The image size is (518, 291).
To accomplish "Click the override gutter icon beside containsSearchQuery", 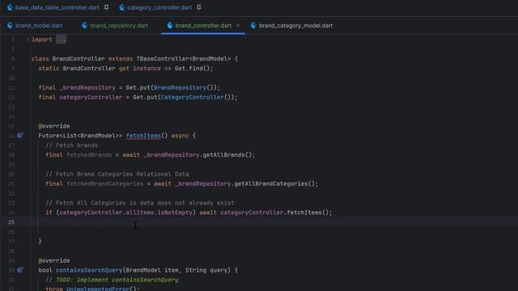I will pos(20,270).
